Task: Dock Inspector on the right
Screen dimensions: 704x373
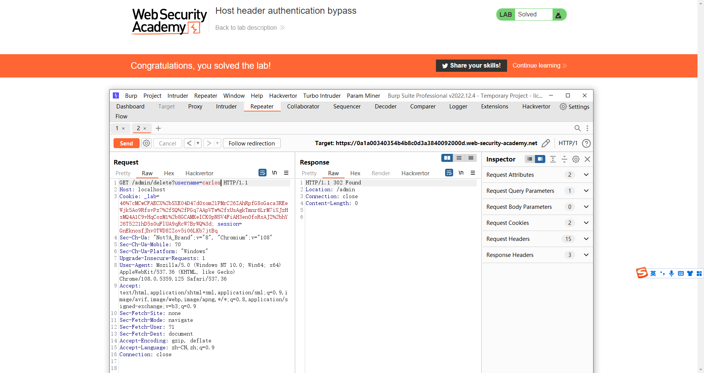Action: pyautogui.click(x=540, y=159)
